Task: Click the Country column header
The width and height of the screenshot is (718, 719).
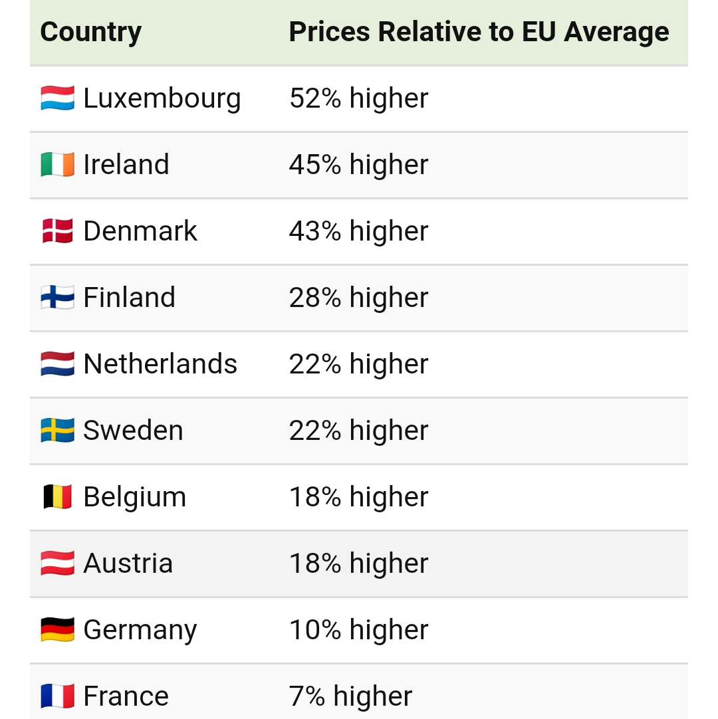Action: tap(91, 32)
